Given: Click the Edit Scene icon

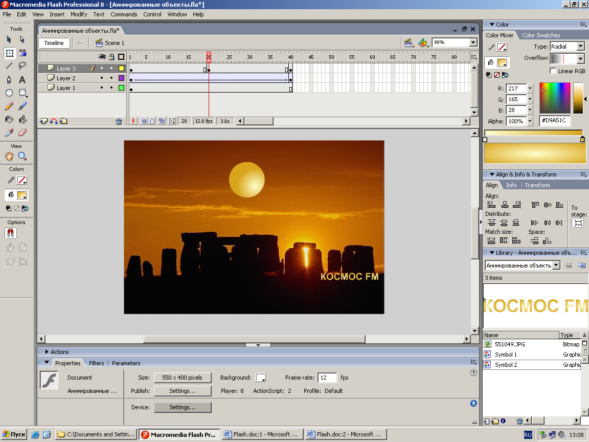Looking at the screenshot, I should (x=409, y=43).
